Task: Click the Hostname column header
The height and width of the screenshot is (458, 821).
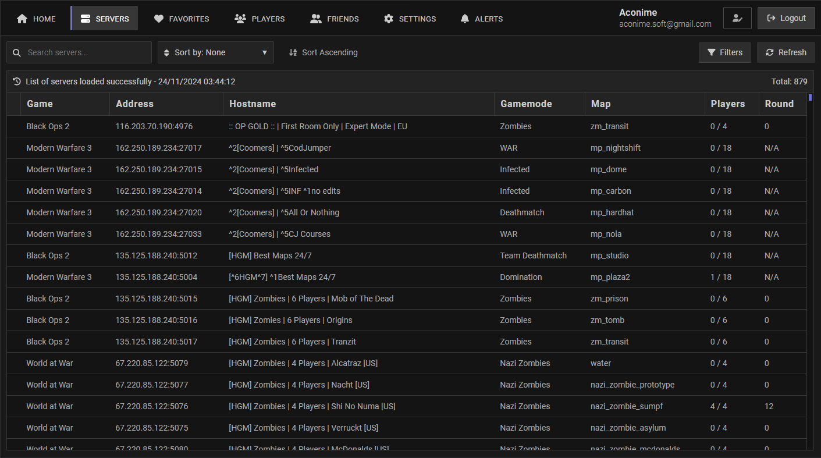Action: tap(253, 104)
